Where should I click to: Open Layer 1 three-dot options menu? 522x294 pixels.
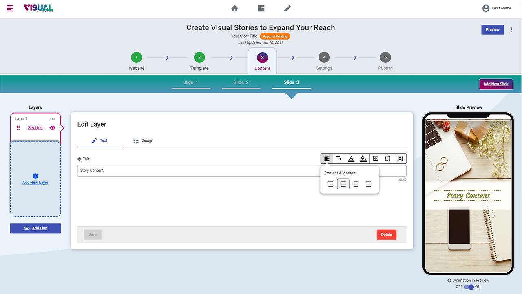tap(53, 119)
